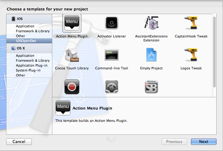
Task: Click the OS X Finder icon in sidebar
Action: (x=13, y=48)
